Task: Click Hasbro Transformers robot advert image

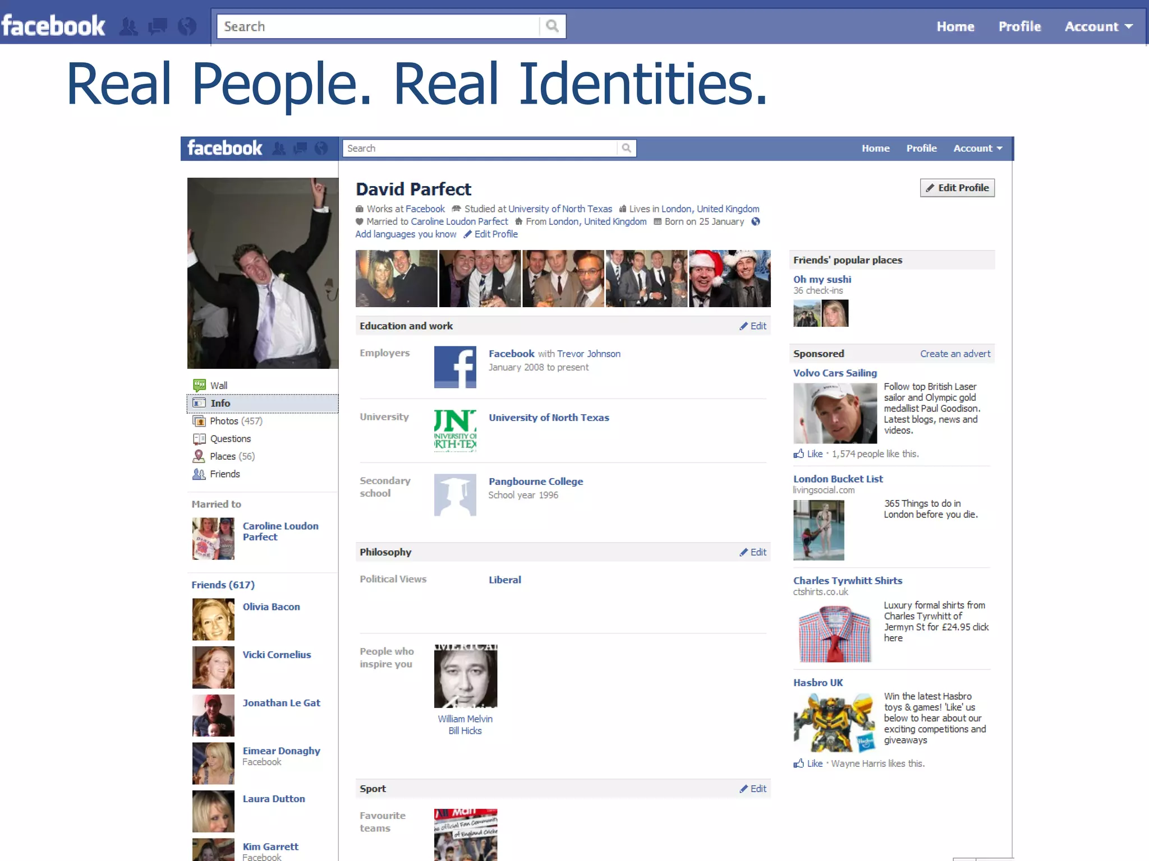Action: click(x=835, y=722)
